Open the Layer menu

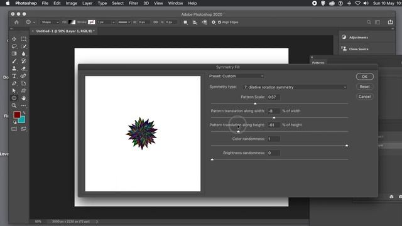[87, 3]
